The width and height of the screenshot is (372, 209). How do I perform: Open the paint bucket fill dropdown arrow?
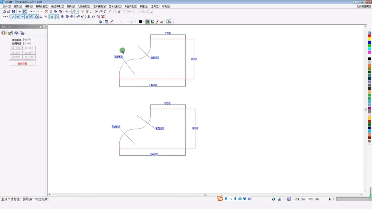172,22
